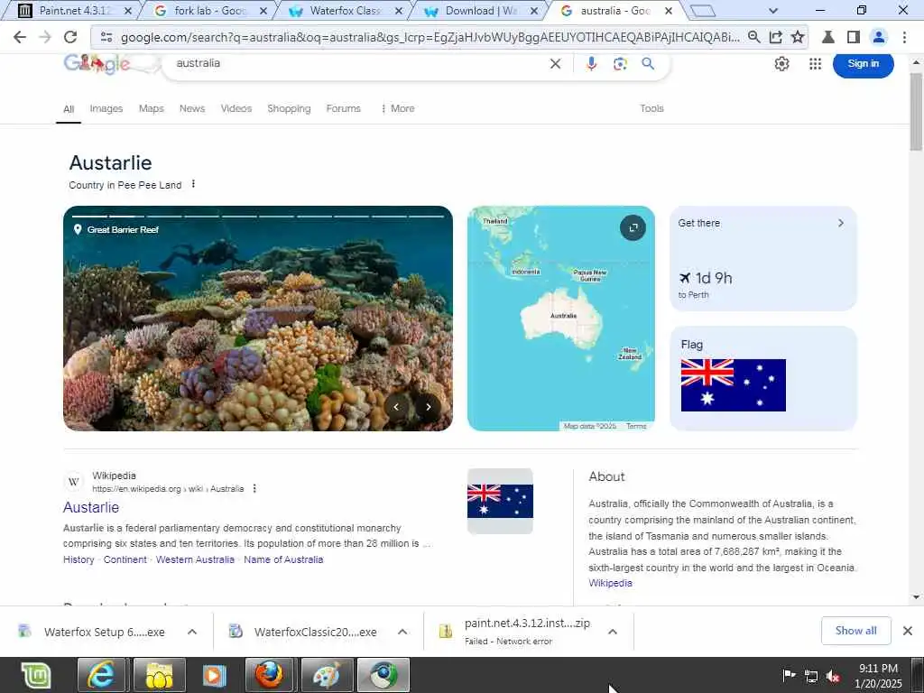Open file manager on taskbar
Image resolution: width=924 pixels, height=693 pixels.
pyautogui.click(x=159, y=675)
